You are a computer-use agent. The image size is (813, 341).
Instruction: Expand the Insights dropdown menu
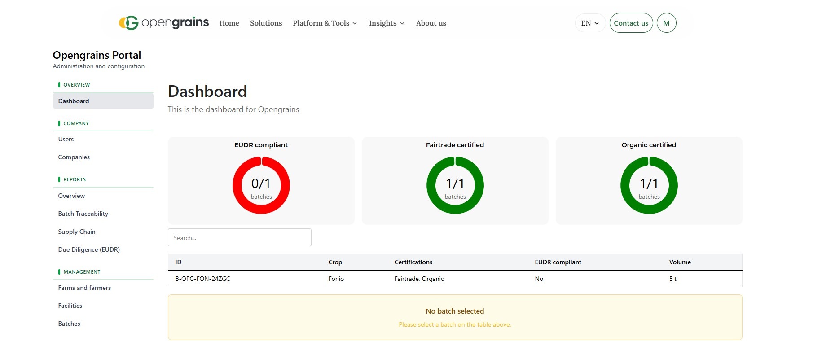click(387, 23)
